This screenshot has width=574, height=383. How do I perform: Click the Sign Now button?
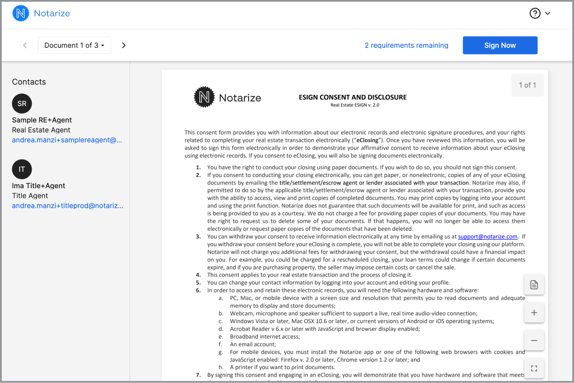500,45
